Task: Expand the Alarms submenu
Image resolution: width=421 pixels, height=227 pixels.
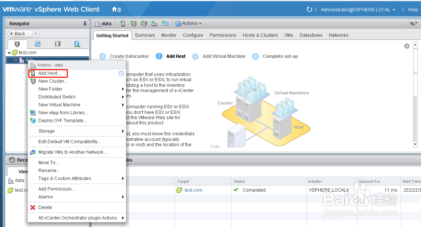Action: pyautogui.click(x=123, y=197)
